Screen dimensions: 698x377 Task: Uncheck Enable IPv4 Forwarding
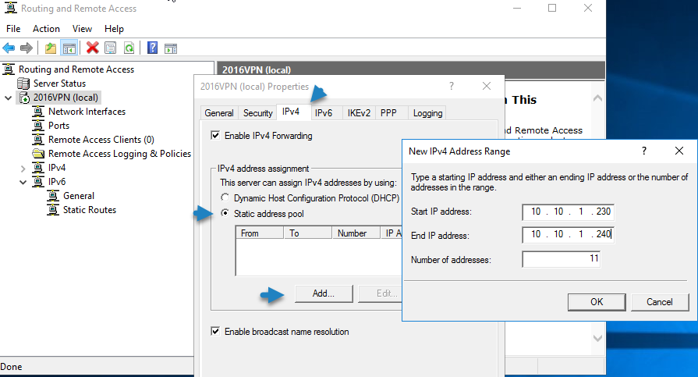click(215, 136)
